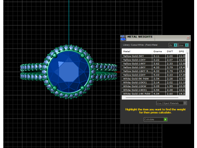Click the Calculate button label
This screenshot has height=148, width=197.
click(149, 120)
